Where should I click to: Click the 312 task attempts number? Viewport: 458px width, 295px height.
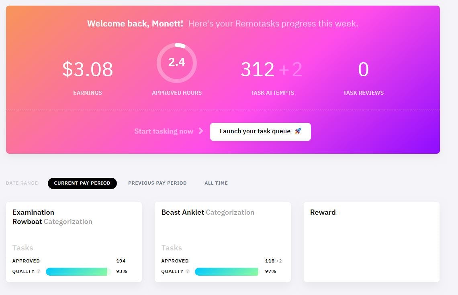pyautogui.click(x=258, y=69)
